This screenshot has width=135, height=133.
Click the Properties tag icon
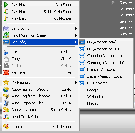[6, 127]
